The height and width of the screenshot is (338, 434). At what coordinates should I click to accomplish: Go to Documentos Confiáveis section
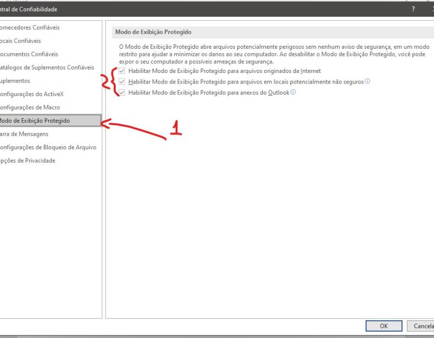pyautogui.click(x=29, y=54)
